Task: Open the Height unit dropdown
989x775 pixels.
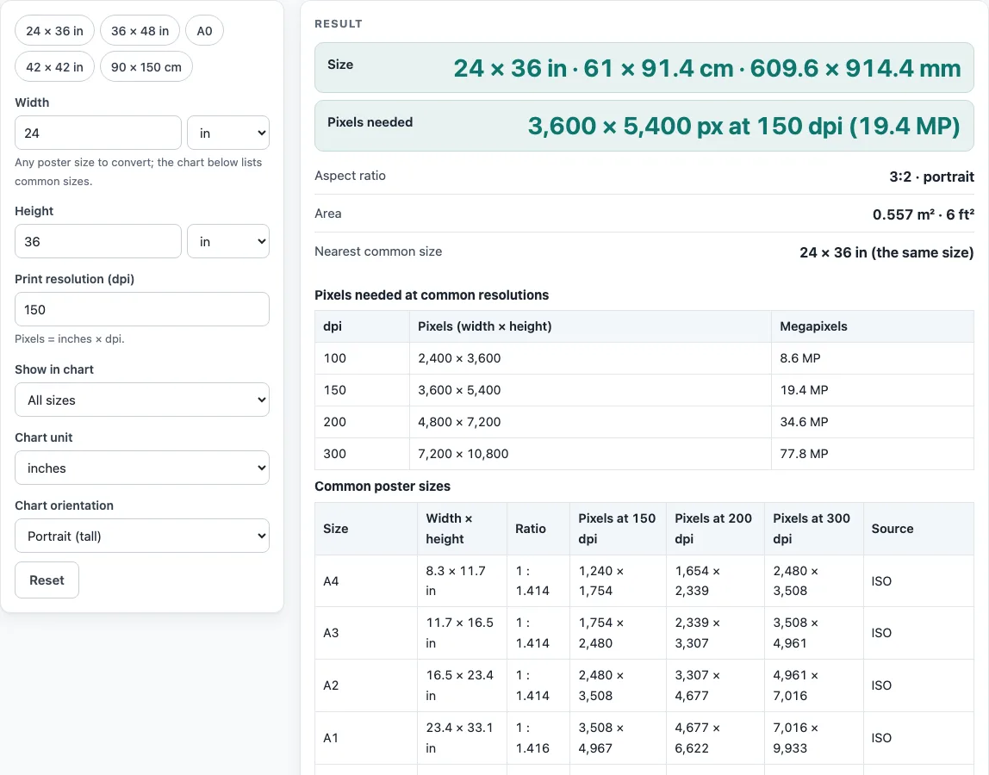Action: click(228, 241)
